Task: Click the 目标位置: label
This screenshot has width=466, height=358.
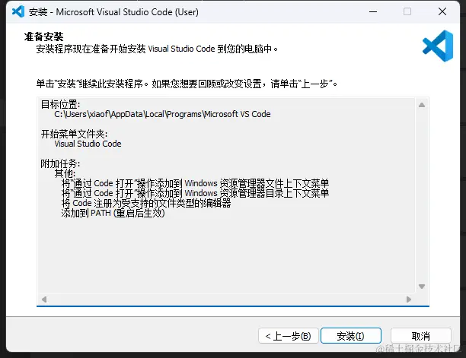Action: [60, 104]
